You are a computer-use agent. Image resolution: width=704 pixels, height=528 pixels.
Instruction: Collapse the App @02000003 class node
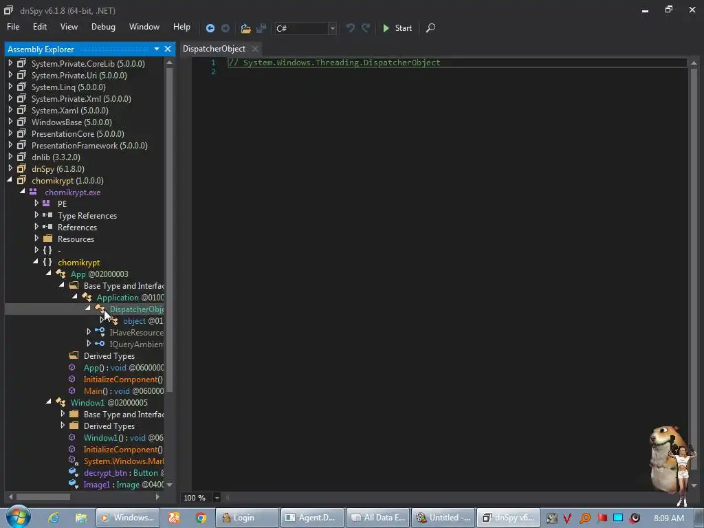click(x=49, y=274)
